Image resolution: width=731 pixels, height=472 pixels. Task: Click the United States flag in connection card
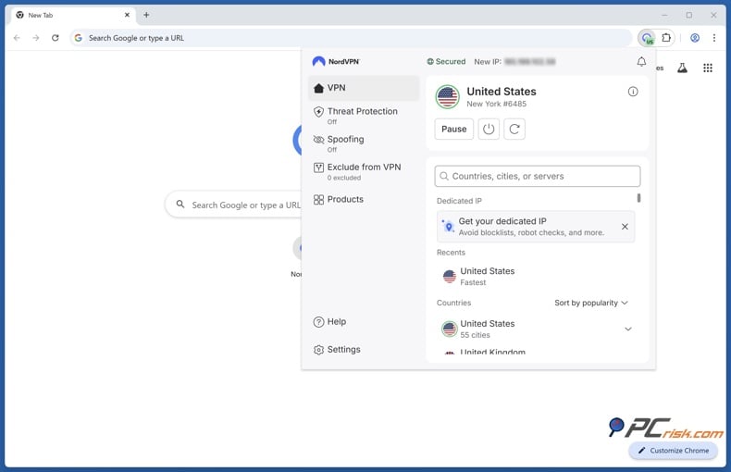pyautogui.click(x=448, y=96)
